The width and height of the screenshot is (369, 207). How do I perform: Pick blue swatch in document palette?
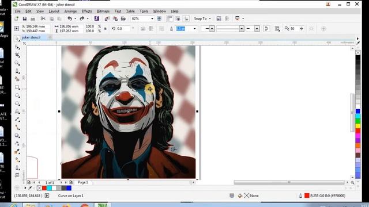pyautogui.click(x=69, y=188)
